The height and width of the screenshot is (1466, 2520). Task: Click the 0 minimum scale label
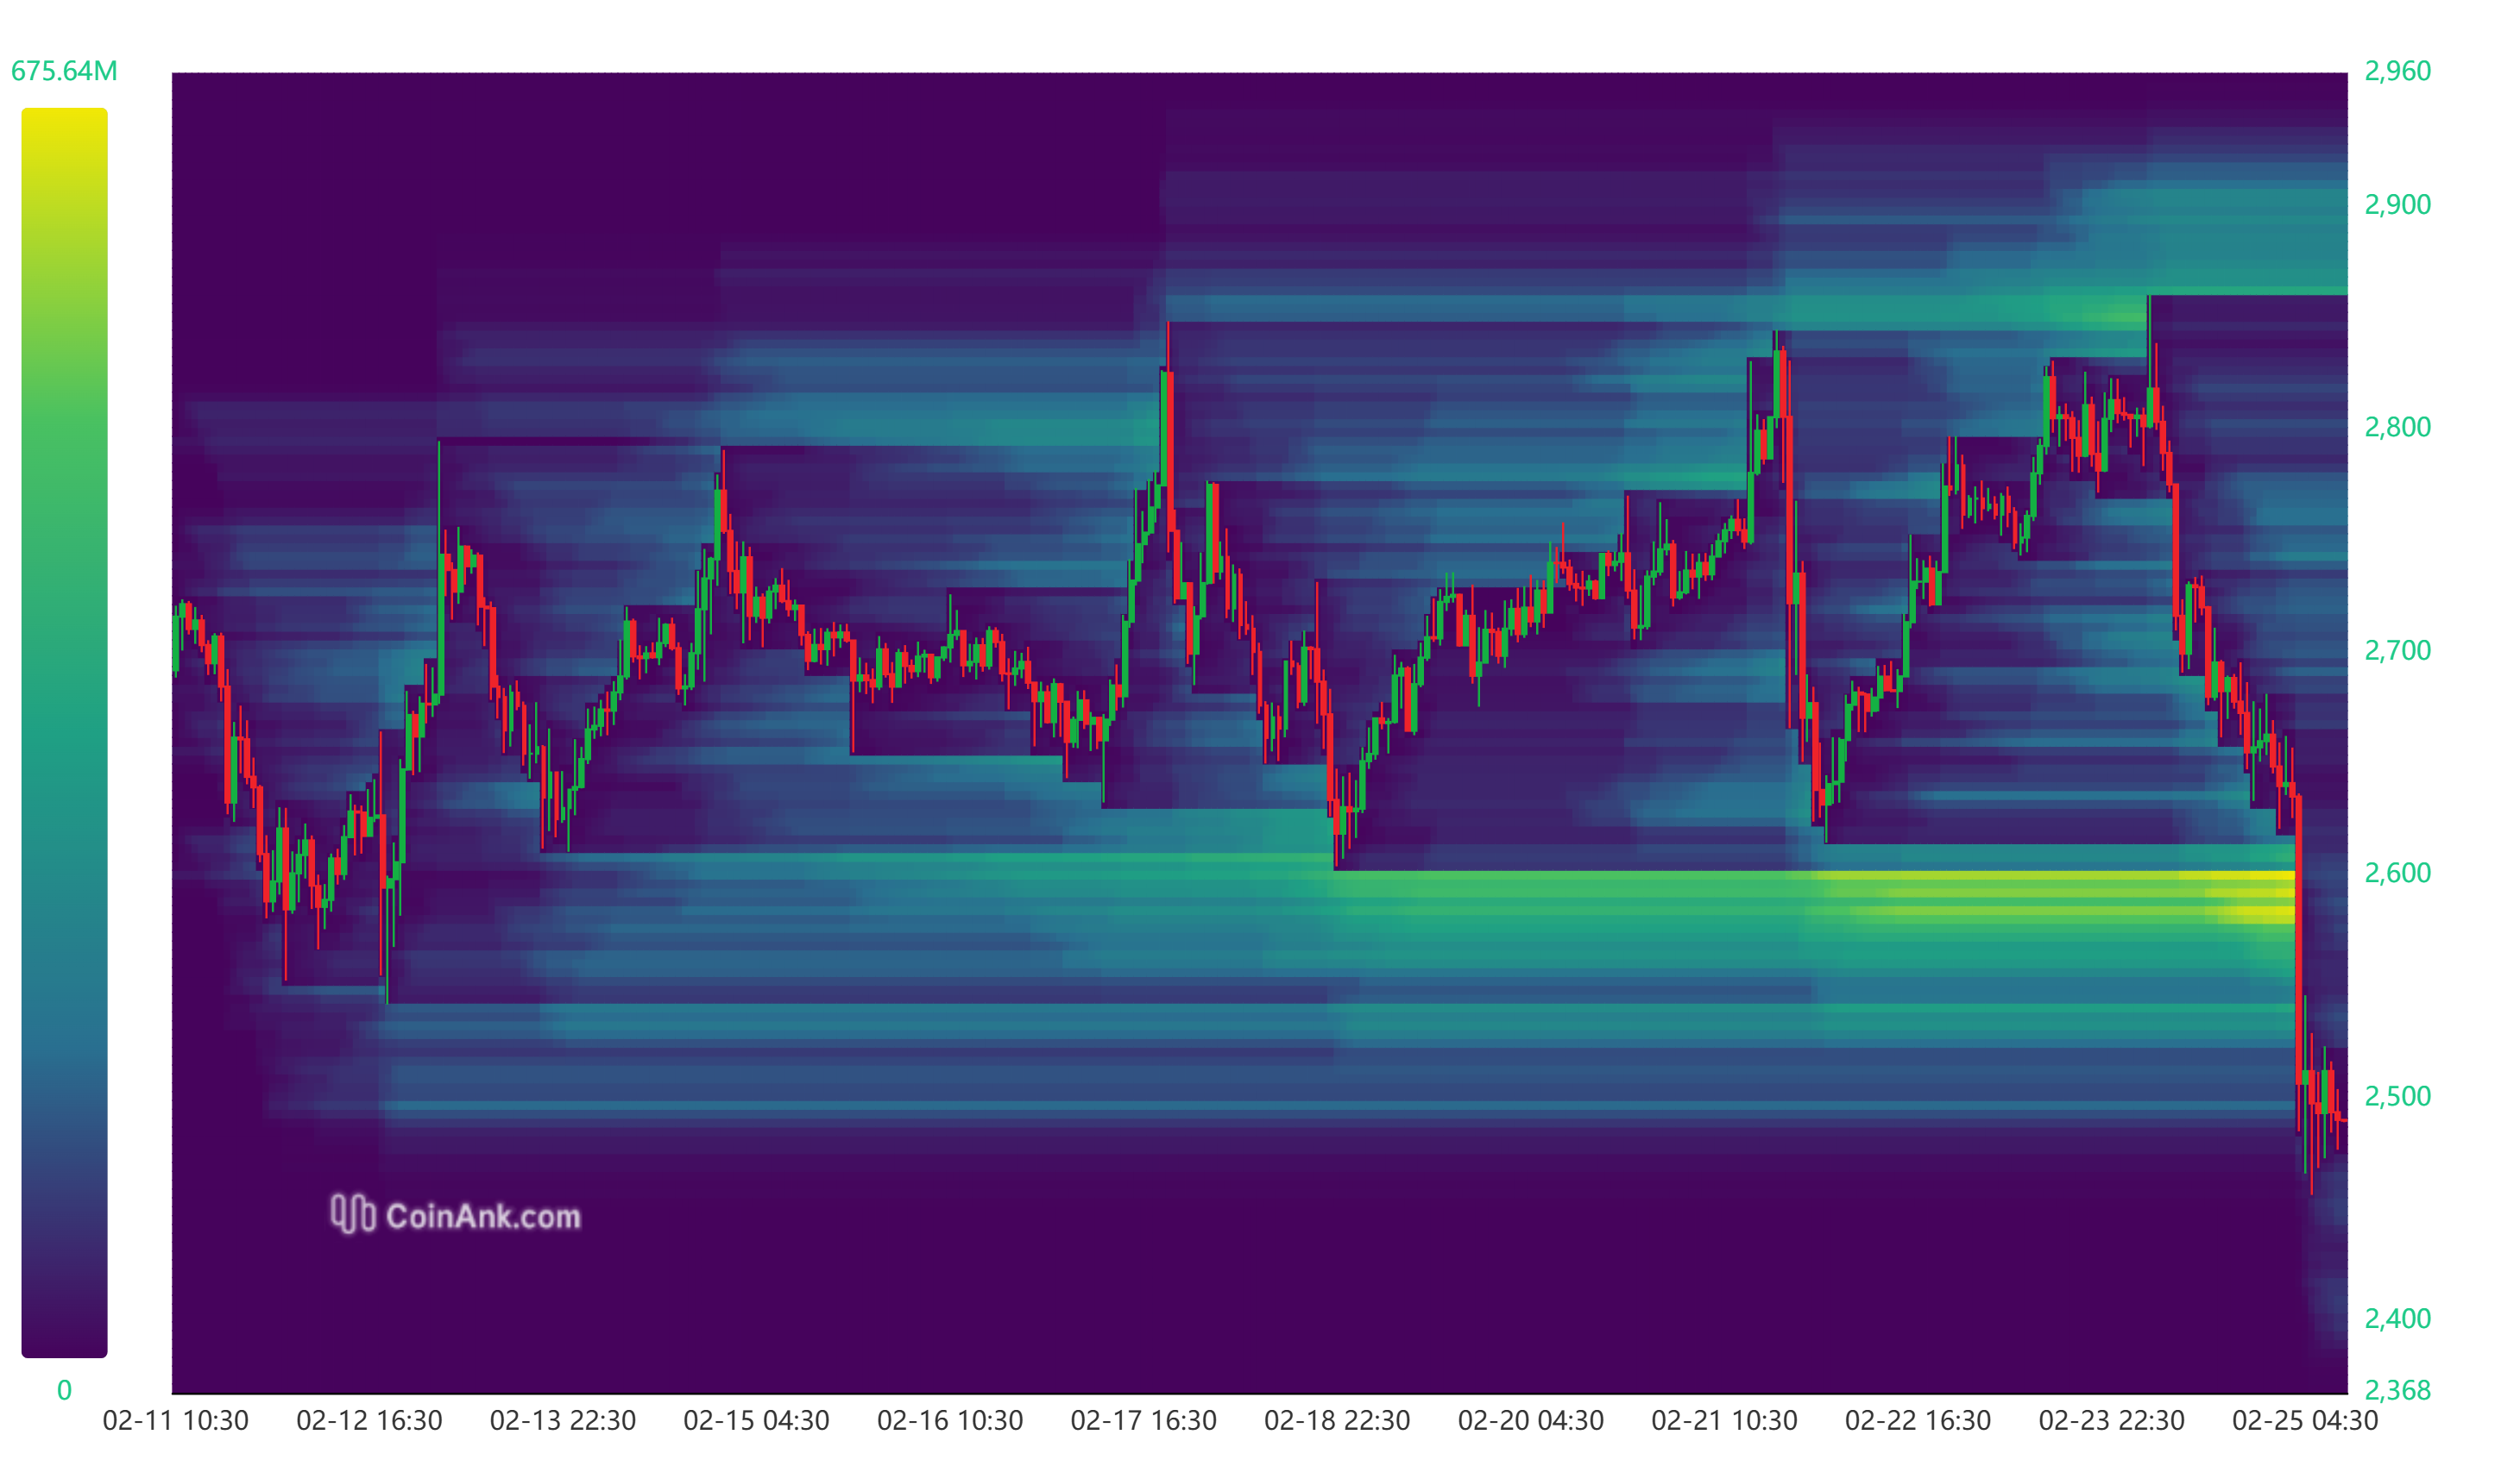64,1391
